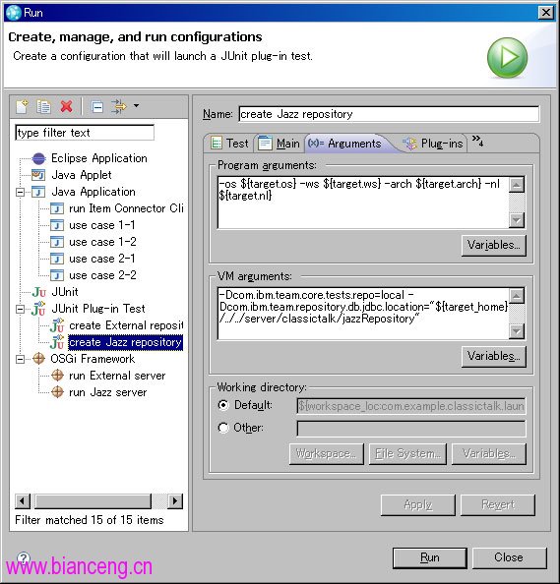Click Variables button in Working directory
The height and width of the screenshot is (584, 560).
tap(489, 453)
